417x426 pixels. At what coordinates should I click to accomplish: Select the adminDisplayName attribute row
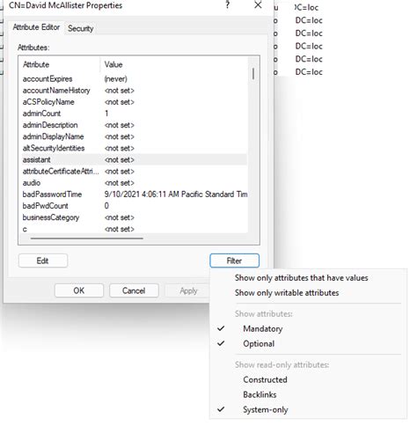pos(135,136)
